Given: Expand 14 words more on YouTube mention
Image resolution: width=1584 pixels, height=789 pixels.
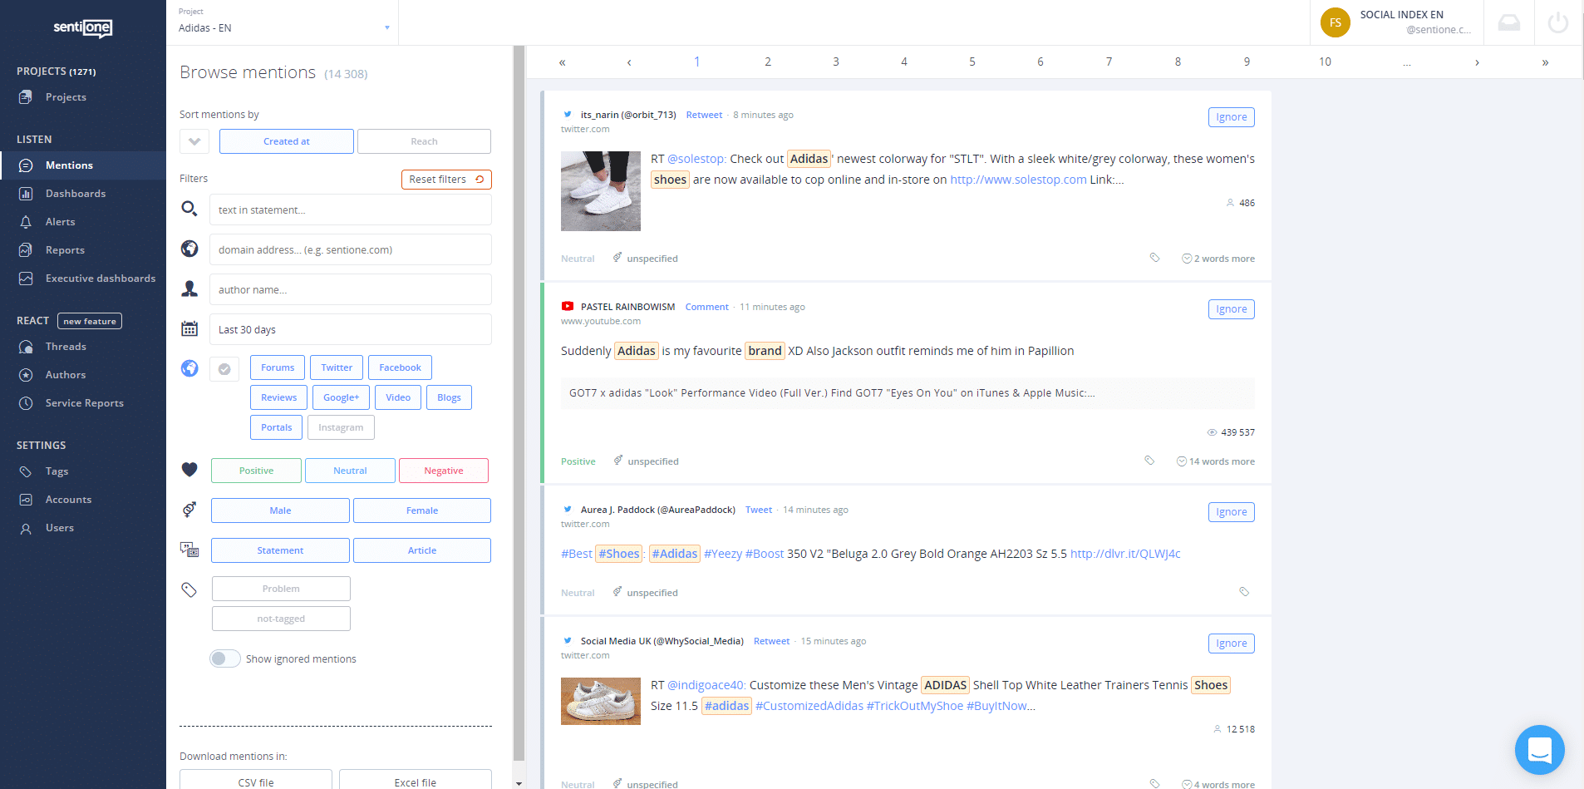Looking at the screenshot, I should [1216, 461].
